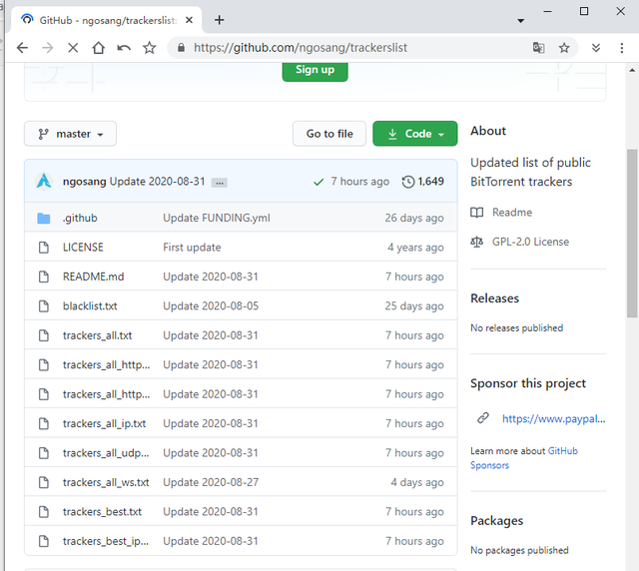Go to the browser home page
The image size is (639, 571).
98,47
